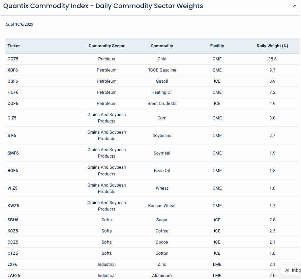The image size is (301, 279).
Task: Click the Heating Oil commodity cell
Action: pos(162,92)
